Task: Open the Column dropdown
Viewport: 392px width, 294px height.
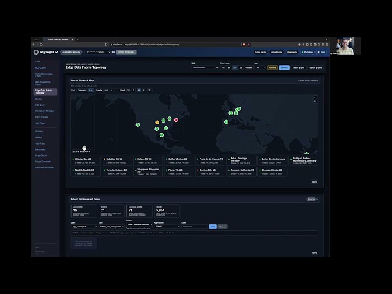Action: [x=139, y=225]
